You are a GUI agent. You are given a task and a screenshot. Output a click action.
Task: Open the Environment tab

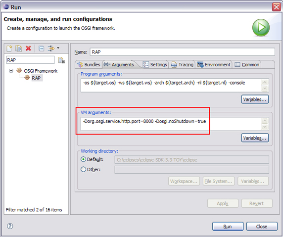214,65
